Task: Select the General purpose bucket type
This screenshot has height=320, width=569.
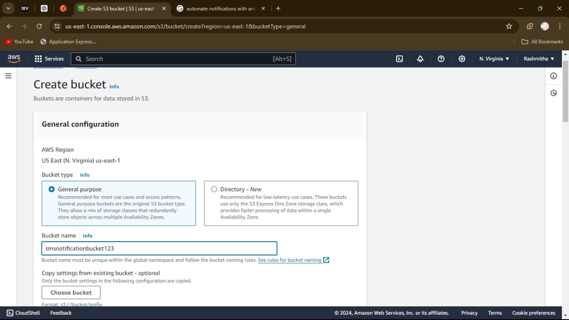Action: pos(119,203)
